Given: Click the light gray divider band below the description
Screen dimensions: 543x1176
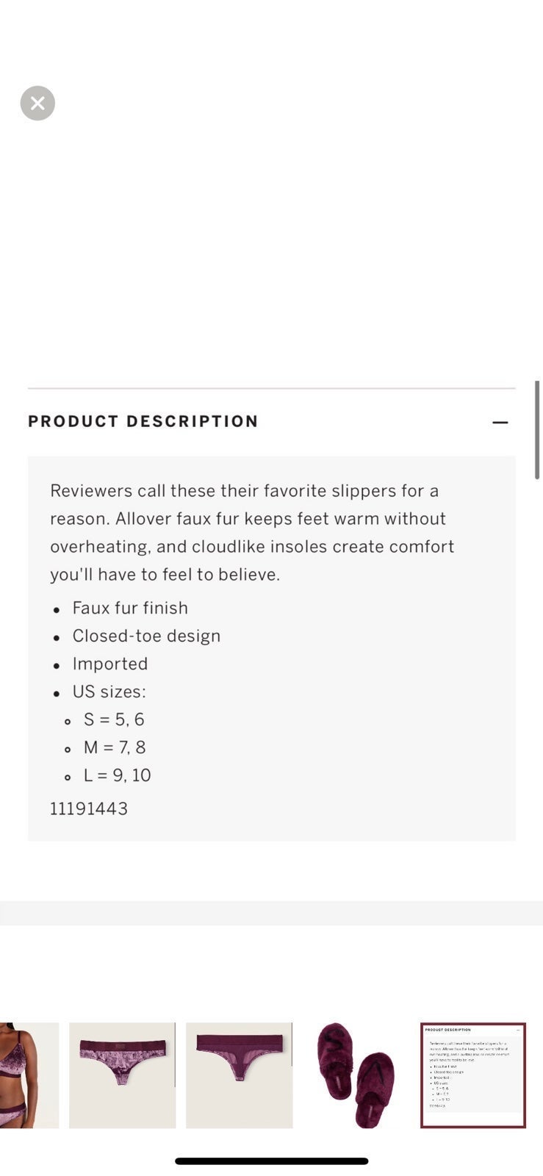Looking at the screenshot, I should pos(271,913).
